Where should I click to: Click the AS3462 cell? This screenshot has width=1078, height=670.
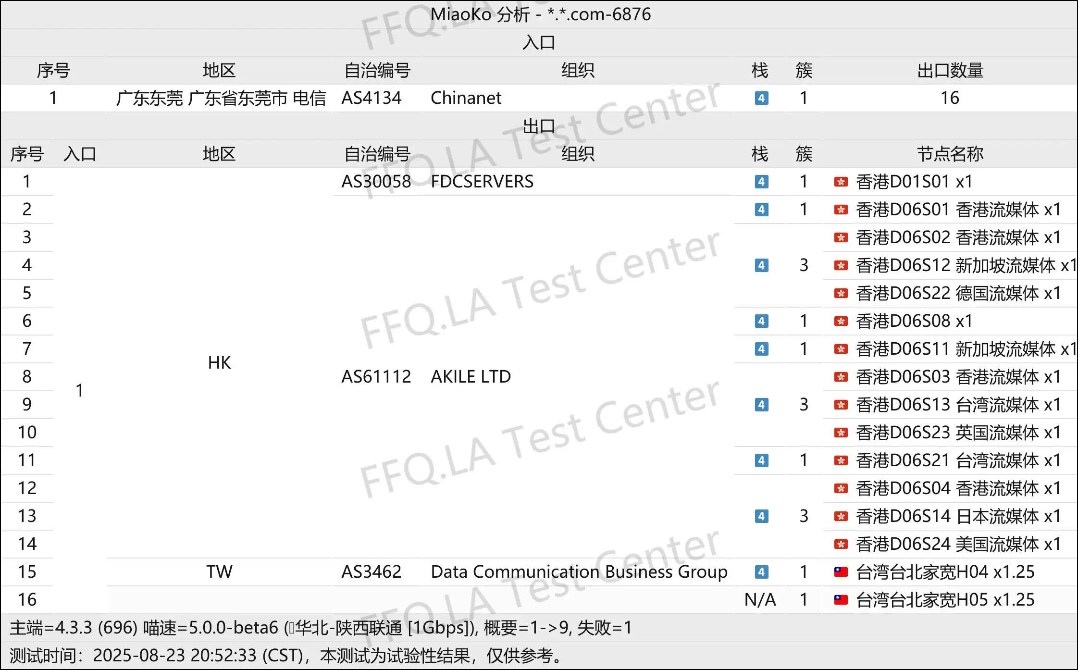(x=372, y=572)
